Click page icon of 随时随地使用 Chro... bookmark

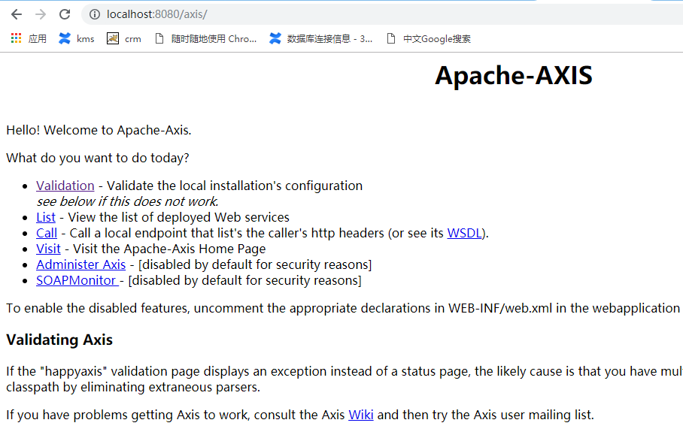coord(159,38)
